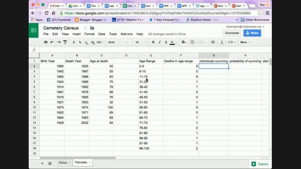Toggle italic formatting
Screen dimensions: 301x169
[159, 42]
